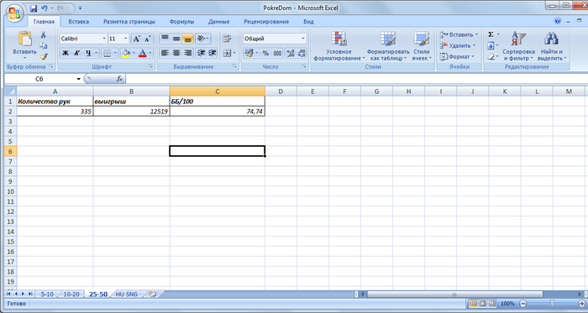Undo the last action
The height and width of the screenshot is (313, 588).
click(45, 8)
